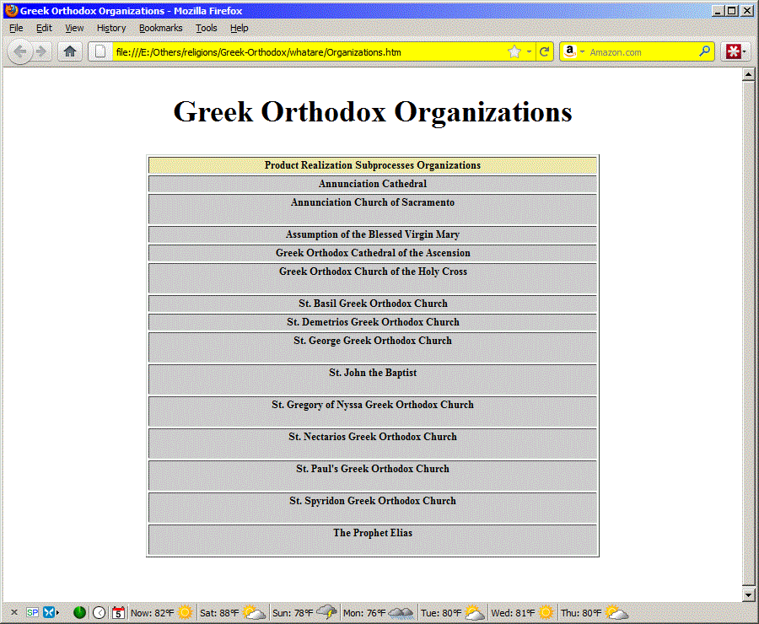Open the Amazon search engine dropdown
Screen dimensions: 759x624
click(x=582, y=51)
